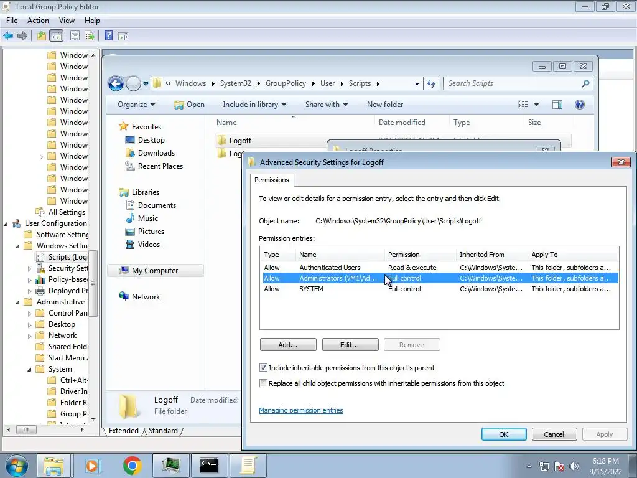This screenshot has height=478, width=637.
Task: Click the Forward arrow in Group Policy Editor toolbar
Action: tap(22, 35)
